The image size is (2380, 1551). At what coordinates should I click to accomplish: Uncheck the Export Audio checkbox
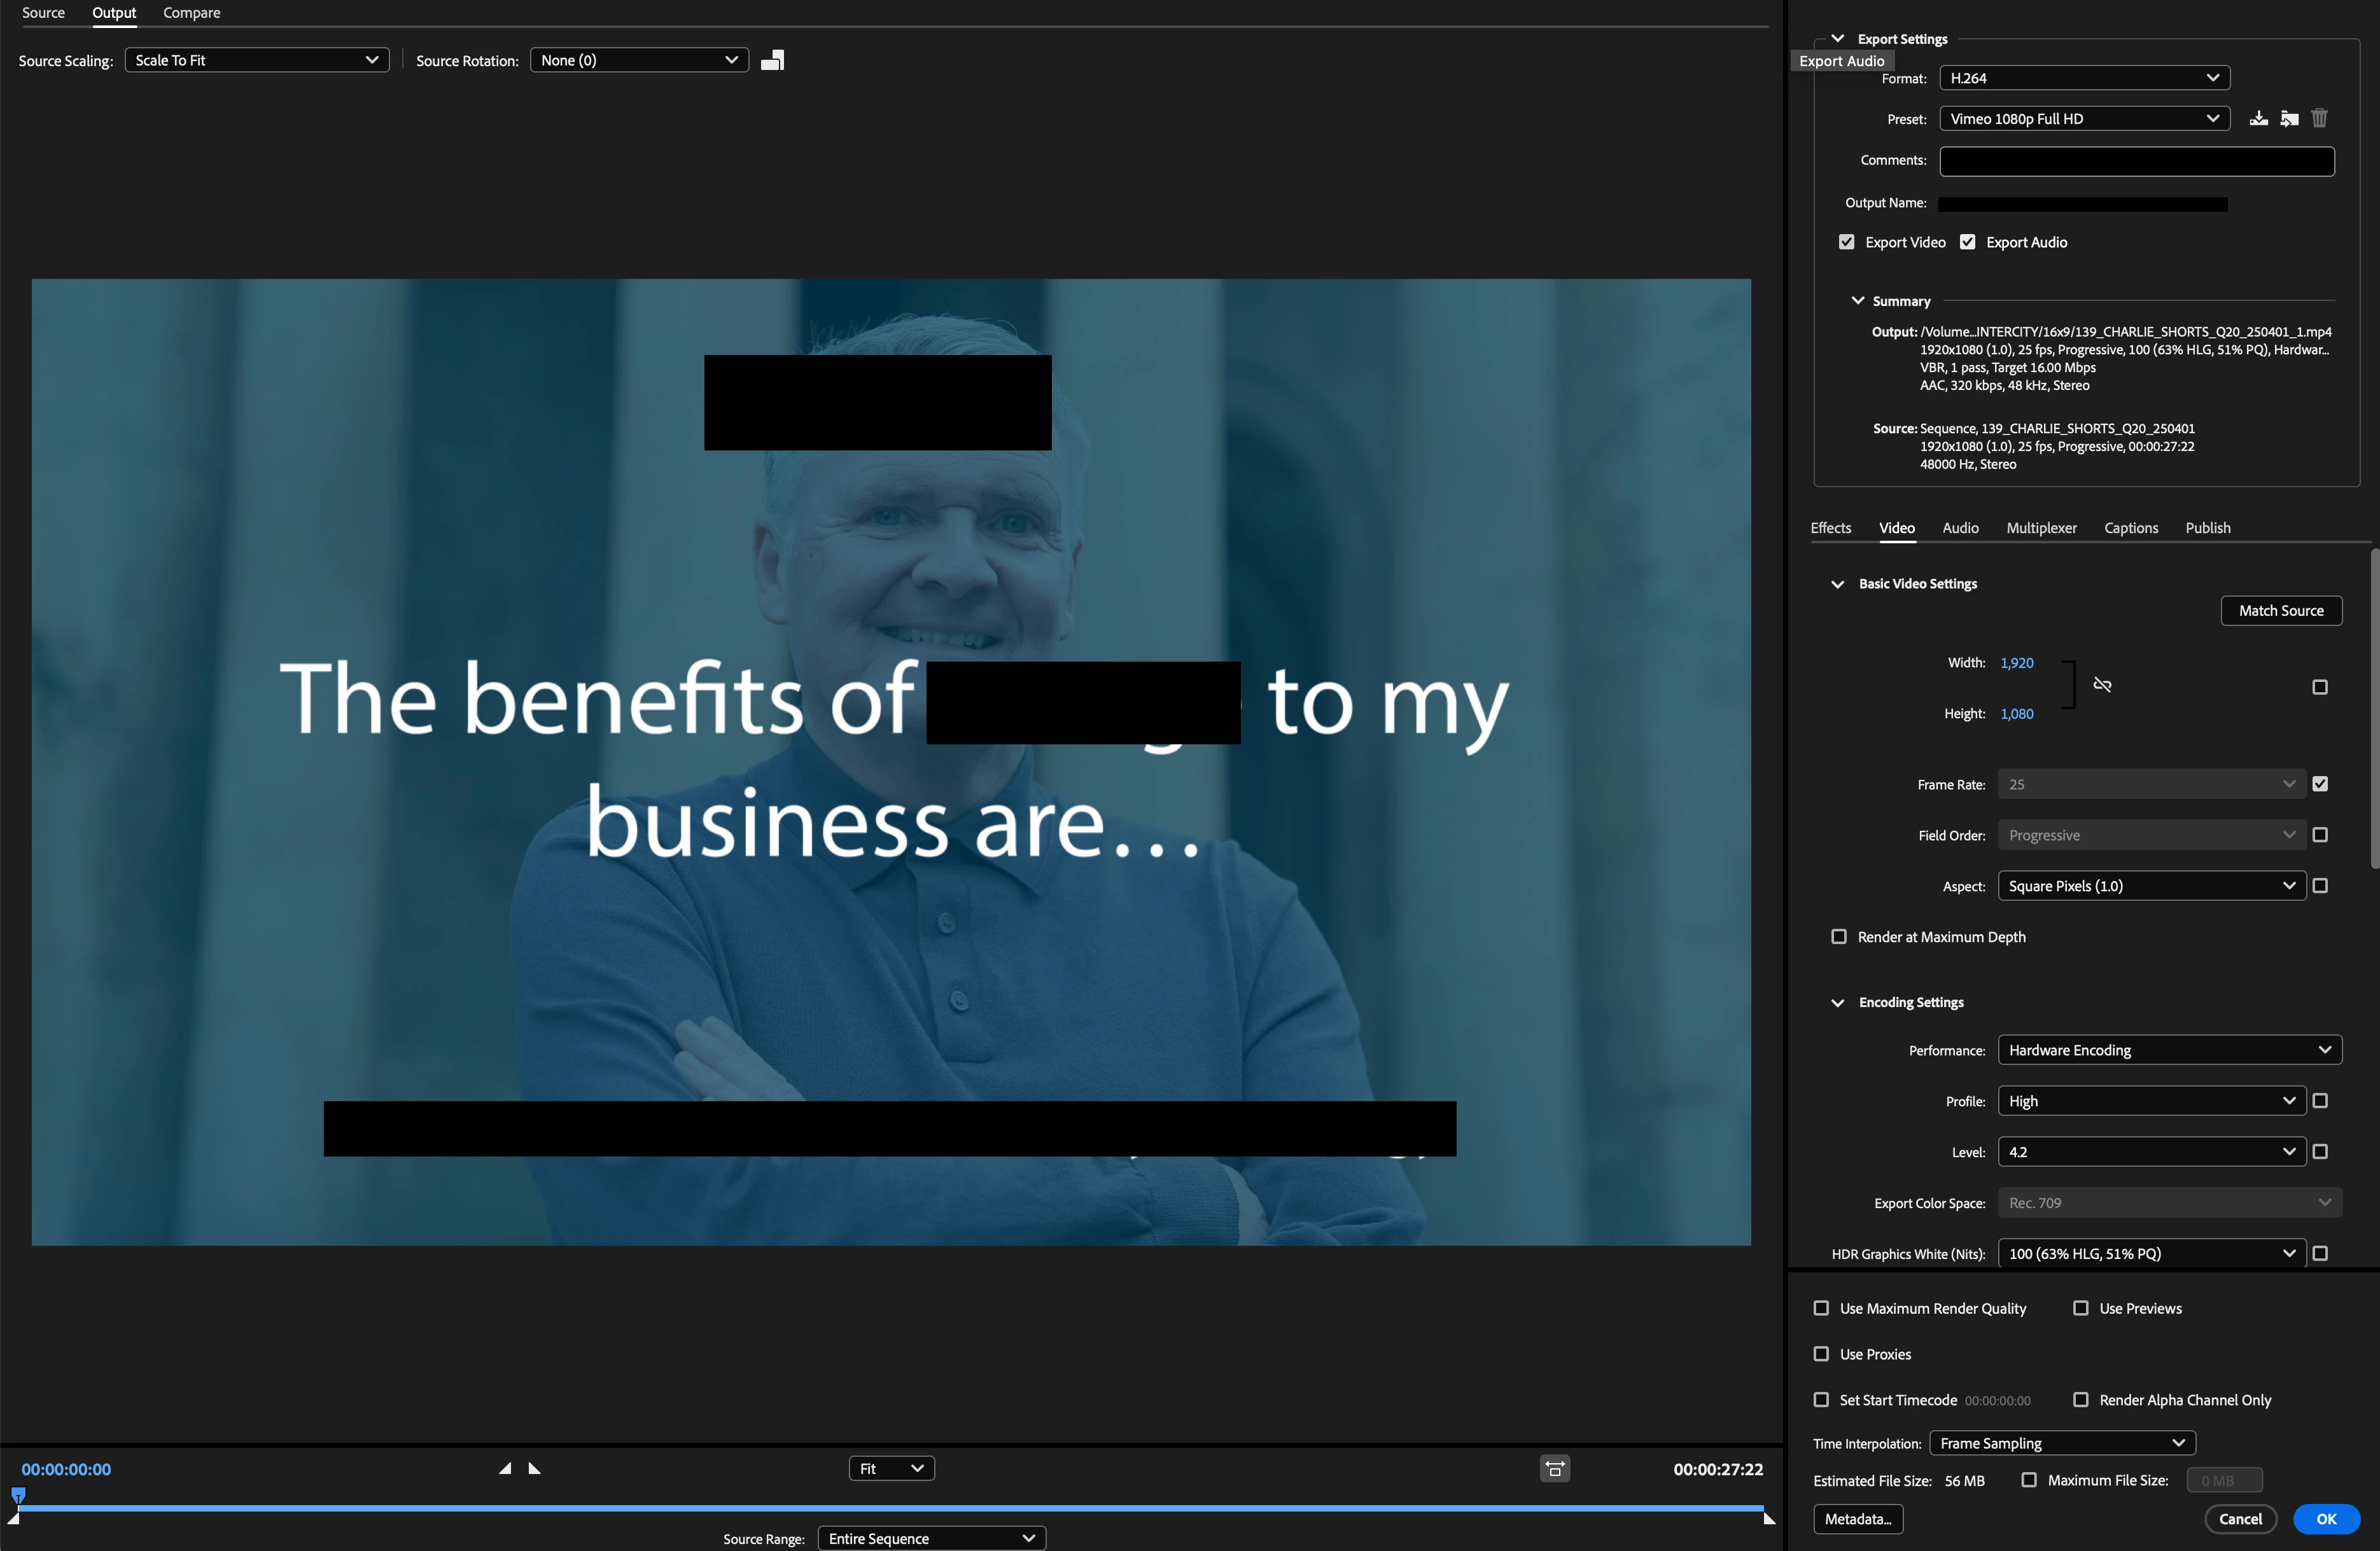pos(1967,243)
